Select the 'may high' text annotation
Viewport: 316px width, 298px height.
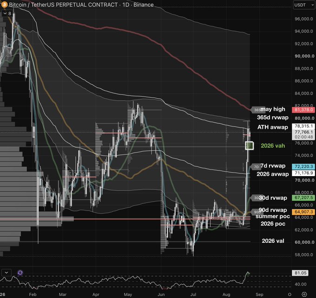click(273, 109)
